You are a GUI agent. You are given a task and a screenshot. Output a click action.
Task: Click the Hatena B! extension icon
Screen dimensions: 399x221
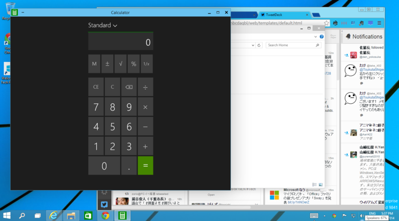[x=353, y=23]
